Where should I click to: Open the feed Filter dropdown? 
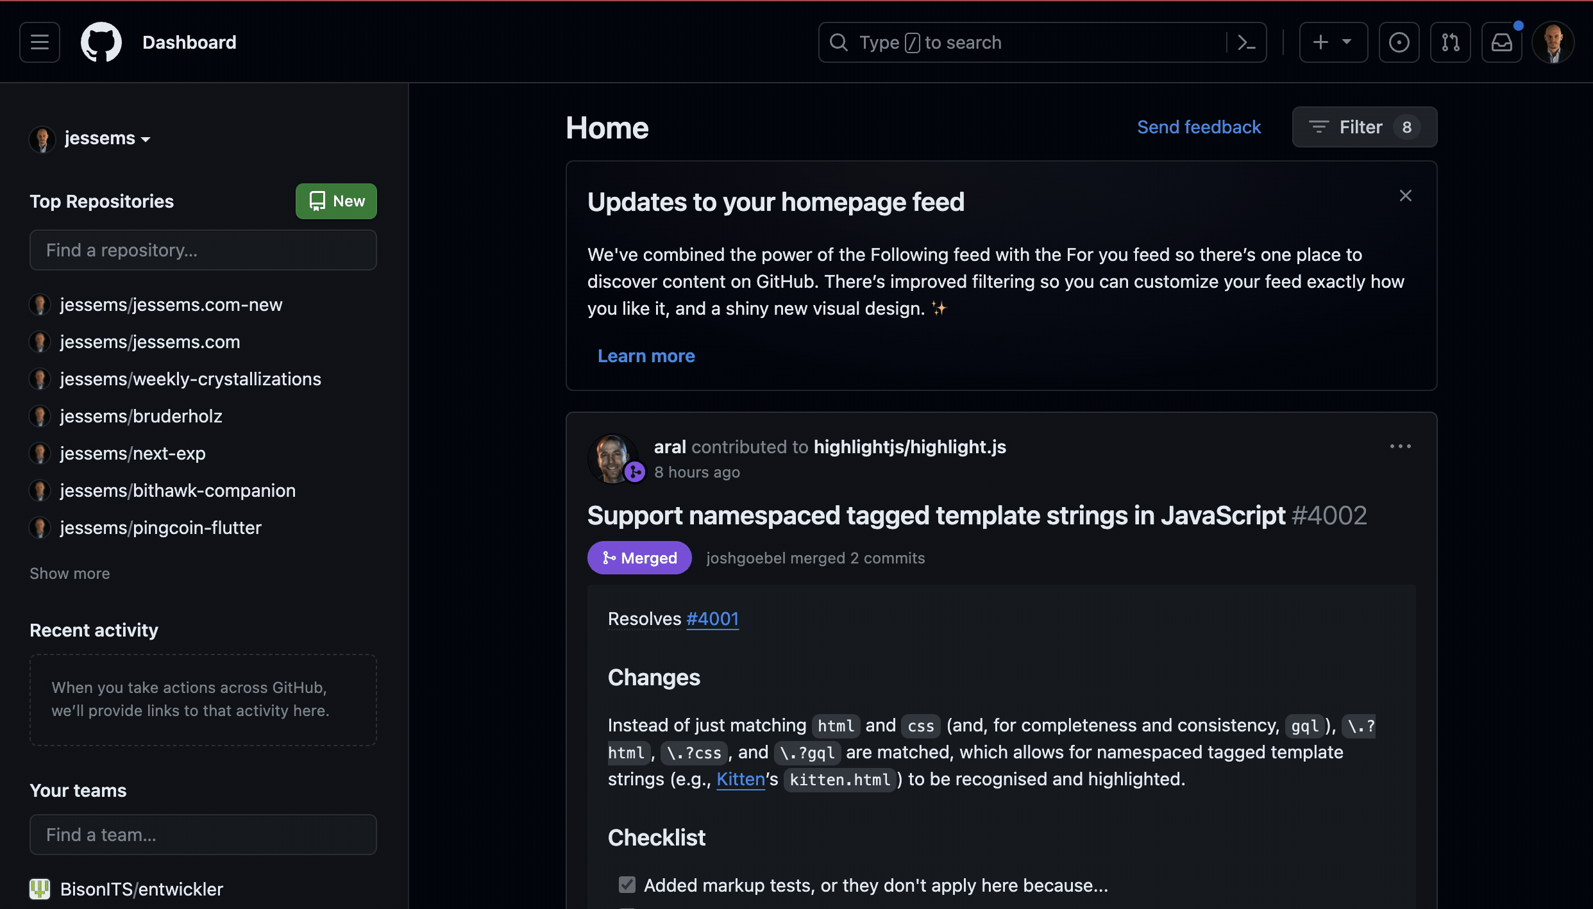[x=1364, y=127]
